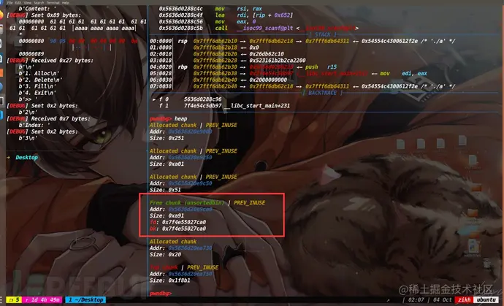Click the menu line b'3. Fill\n'

(37, 86)
